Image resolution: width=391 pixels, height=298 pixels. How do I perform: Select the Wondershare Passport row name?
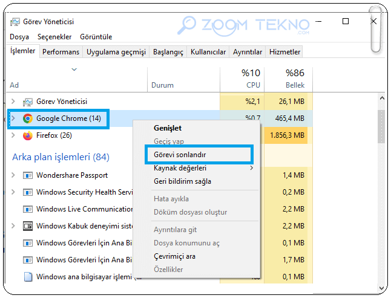72,175
